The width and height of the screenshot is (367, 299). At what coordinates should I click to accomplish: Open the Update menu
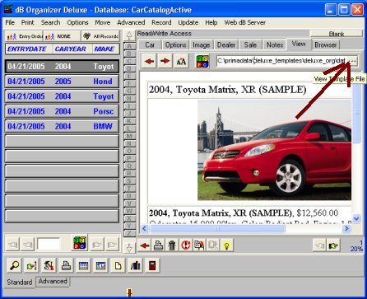pos(188,22)
